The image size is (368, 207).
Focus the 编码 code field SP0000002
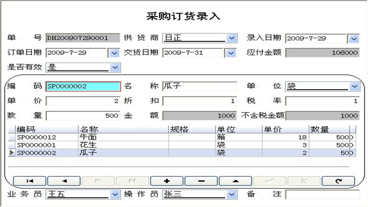point(83,86)
